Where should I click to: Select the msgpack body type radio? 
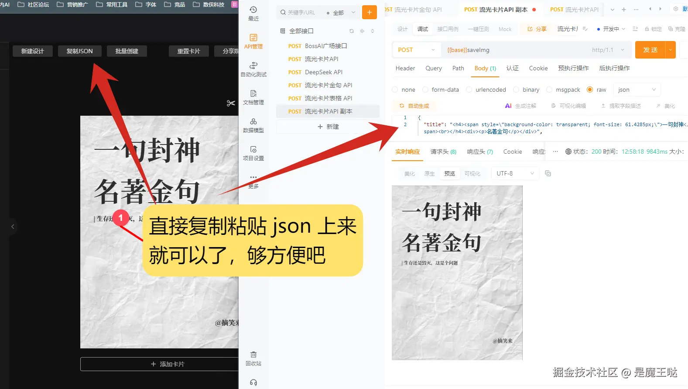pos(549,90)
